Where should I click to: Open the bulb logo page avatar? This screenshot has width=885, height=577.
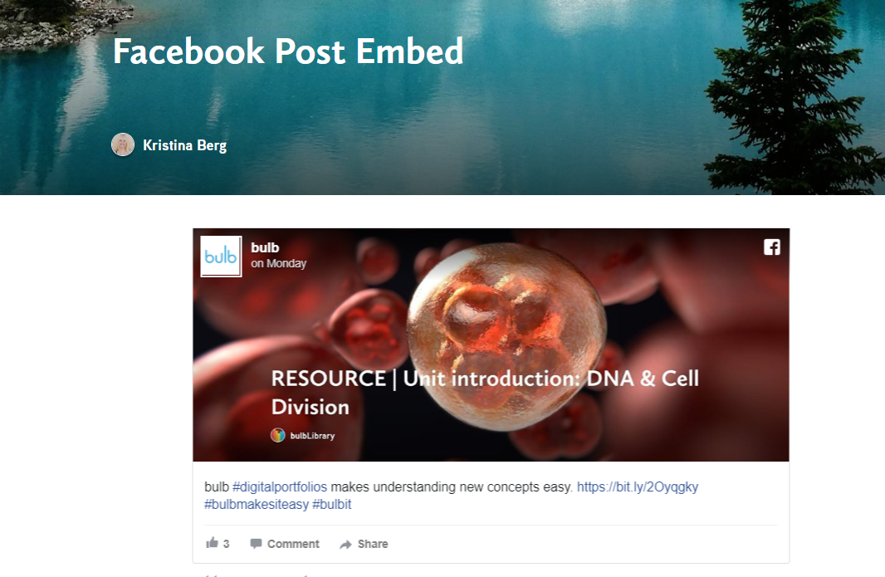221,257
